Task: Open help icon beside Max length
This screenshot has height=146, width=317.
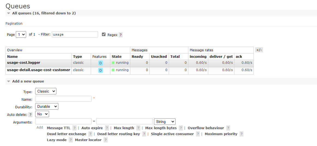Action: click(x=138, y=128)
